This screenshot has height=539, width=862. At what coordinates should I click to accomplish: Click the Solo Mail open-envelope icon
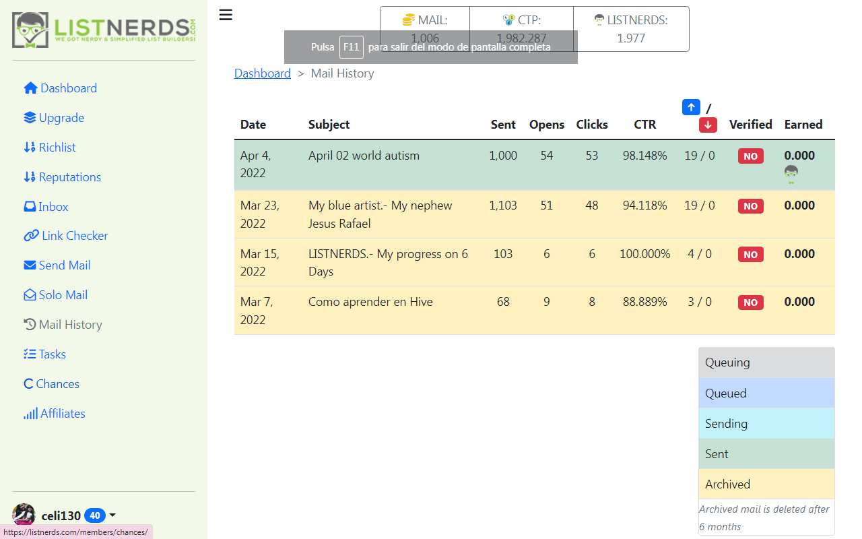[x=30, y=295]
